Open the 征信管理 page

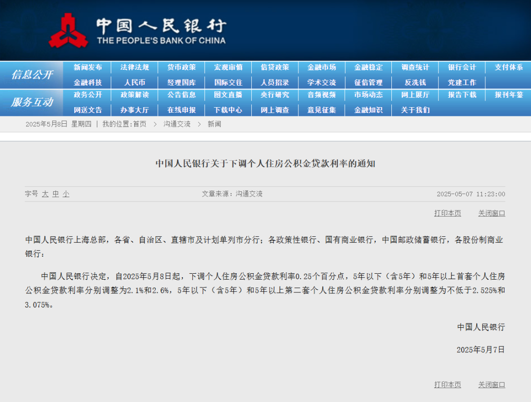coord(368,82)
